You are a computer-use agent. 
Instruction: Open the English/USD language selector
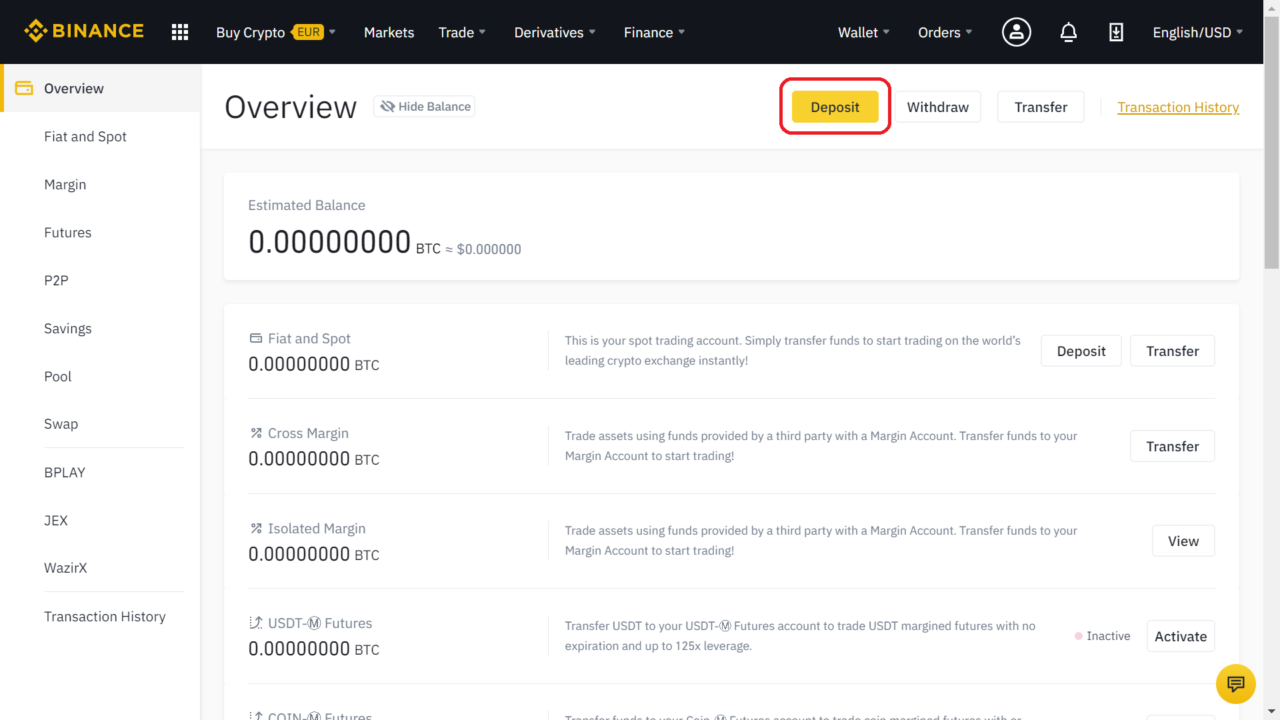1197,32
